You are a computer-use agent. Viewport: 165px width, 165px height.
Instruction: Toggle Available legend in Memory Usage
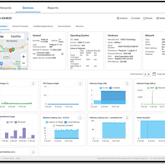[x=115, y=88]
